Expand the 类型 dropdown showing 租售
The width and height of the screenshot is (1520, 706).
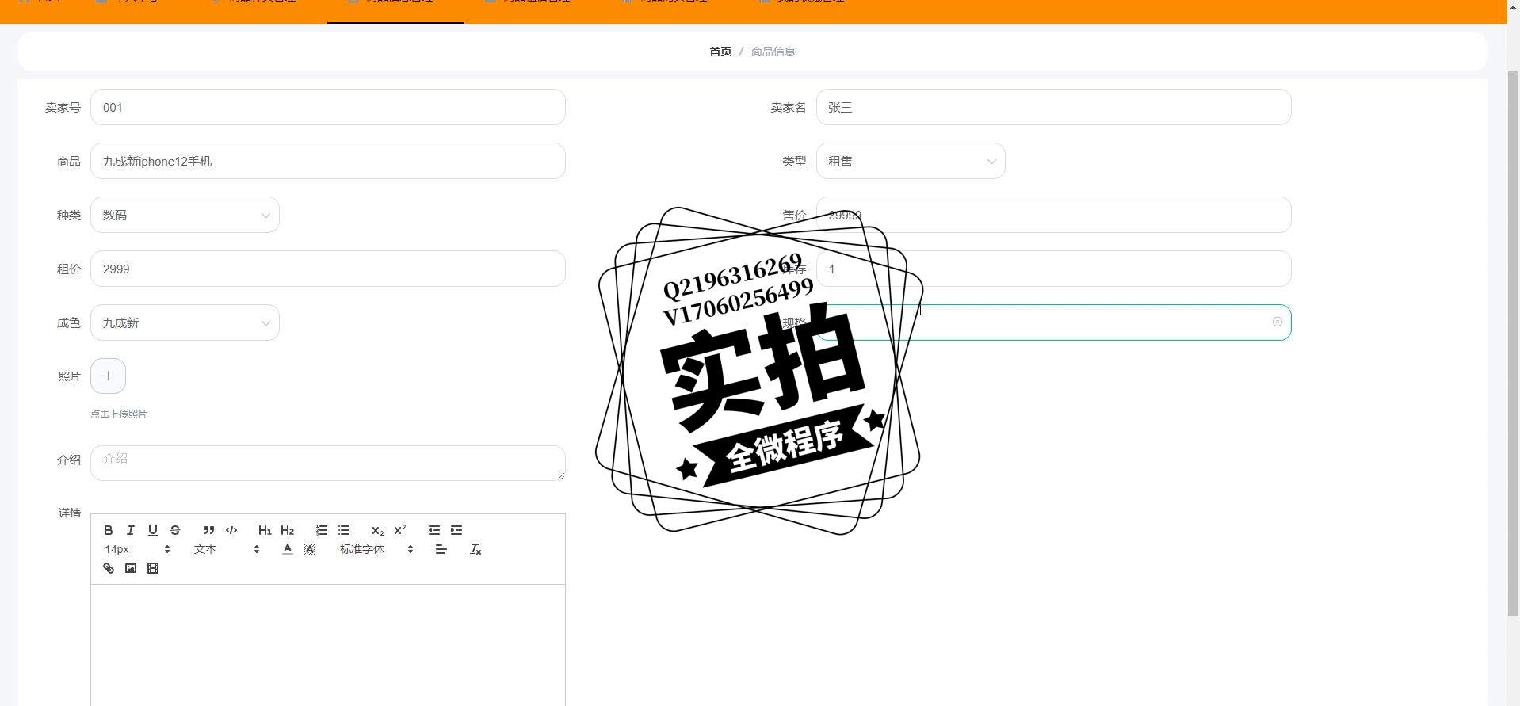(x=911, y=161)
